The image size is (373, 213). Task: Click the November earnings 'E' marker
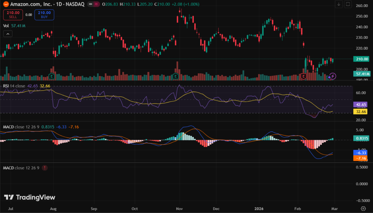[x=176, y=76]
